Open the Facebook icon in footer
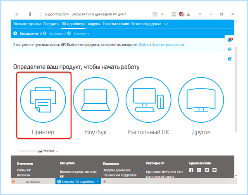Viewport: 248px width, 195px height. tap(191, 170)
